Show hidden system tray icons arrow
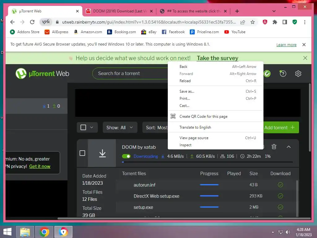Viewport: 317px width, 238px height. tap(273, 232)
